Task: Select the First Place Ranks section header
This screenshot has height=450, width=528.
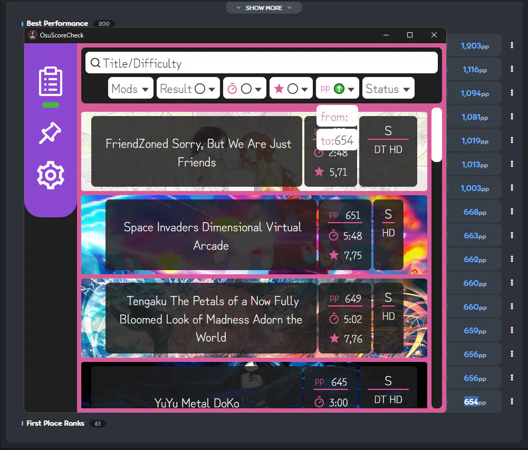Action: (55, 423)
